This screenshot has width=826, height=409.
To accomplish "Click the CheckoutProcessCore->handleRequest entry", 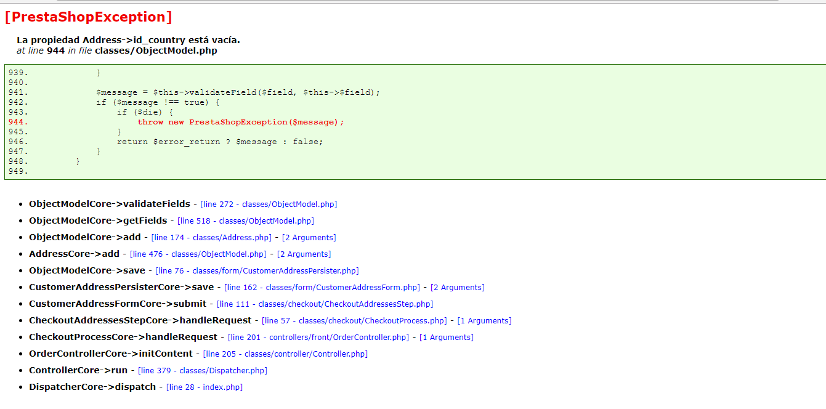I will (x=123, y=337).
